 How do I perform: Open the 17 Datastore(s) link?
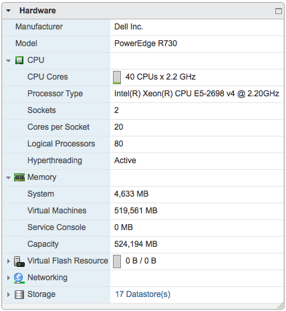[x=142, y=294]
